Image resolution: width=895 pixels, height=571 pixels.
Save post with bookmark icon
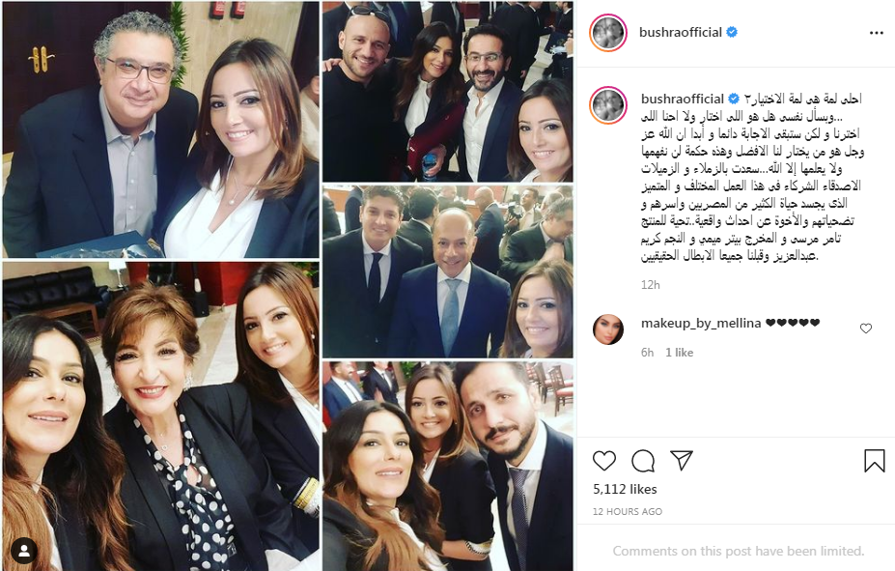coord(874,460)
